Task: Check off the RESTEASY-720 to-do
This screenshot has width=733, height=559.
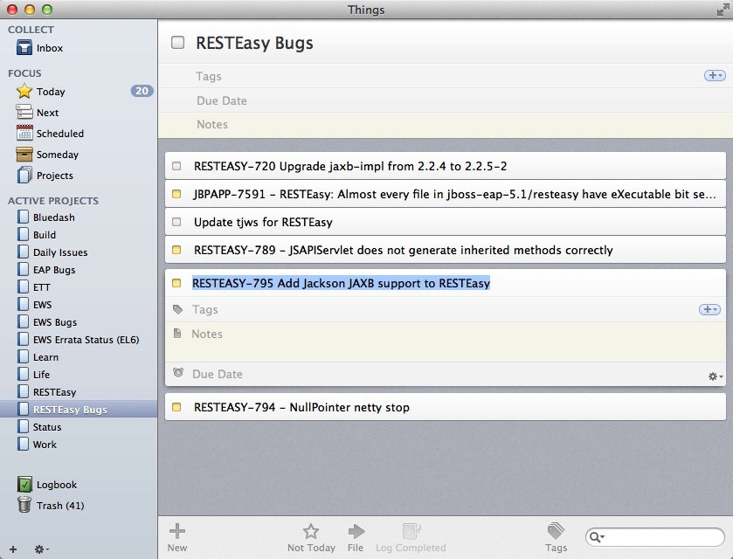Action: [x=176, y=166]
